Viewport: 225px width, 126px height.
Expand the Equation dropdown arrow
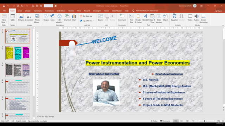(x=174, y=22)
